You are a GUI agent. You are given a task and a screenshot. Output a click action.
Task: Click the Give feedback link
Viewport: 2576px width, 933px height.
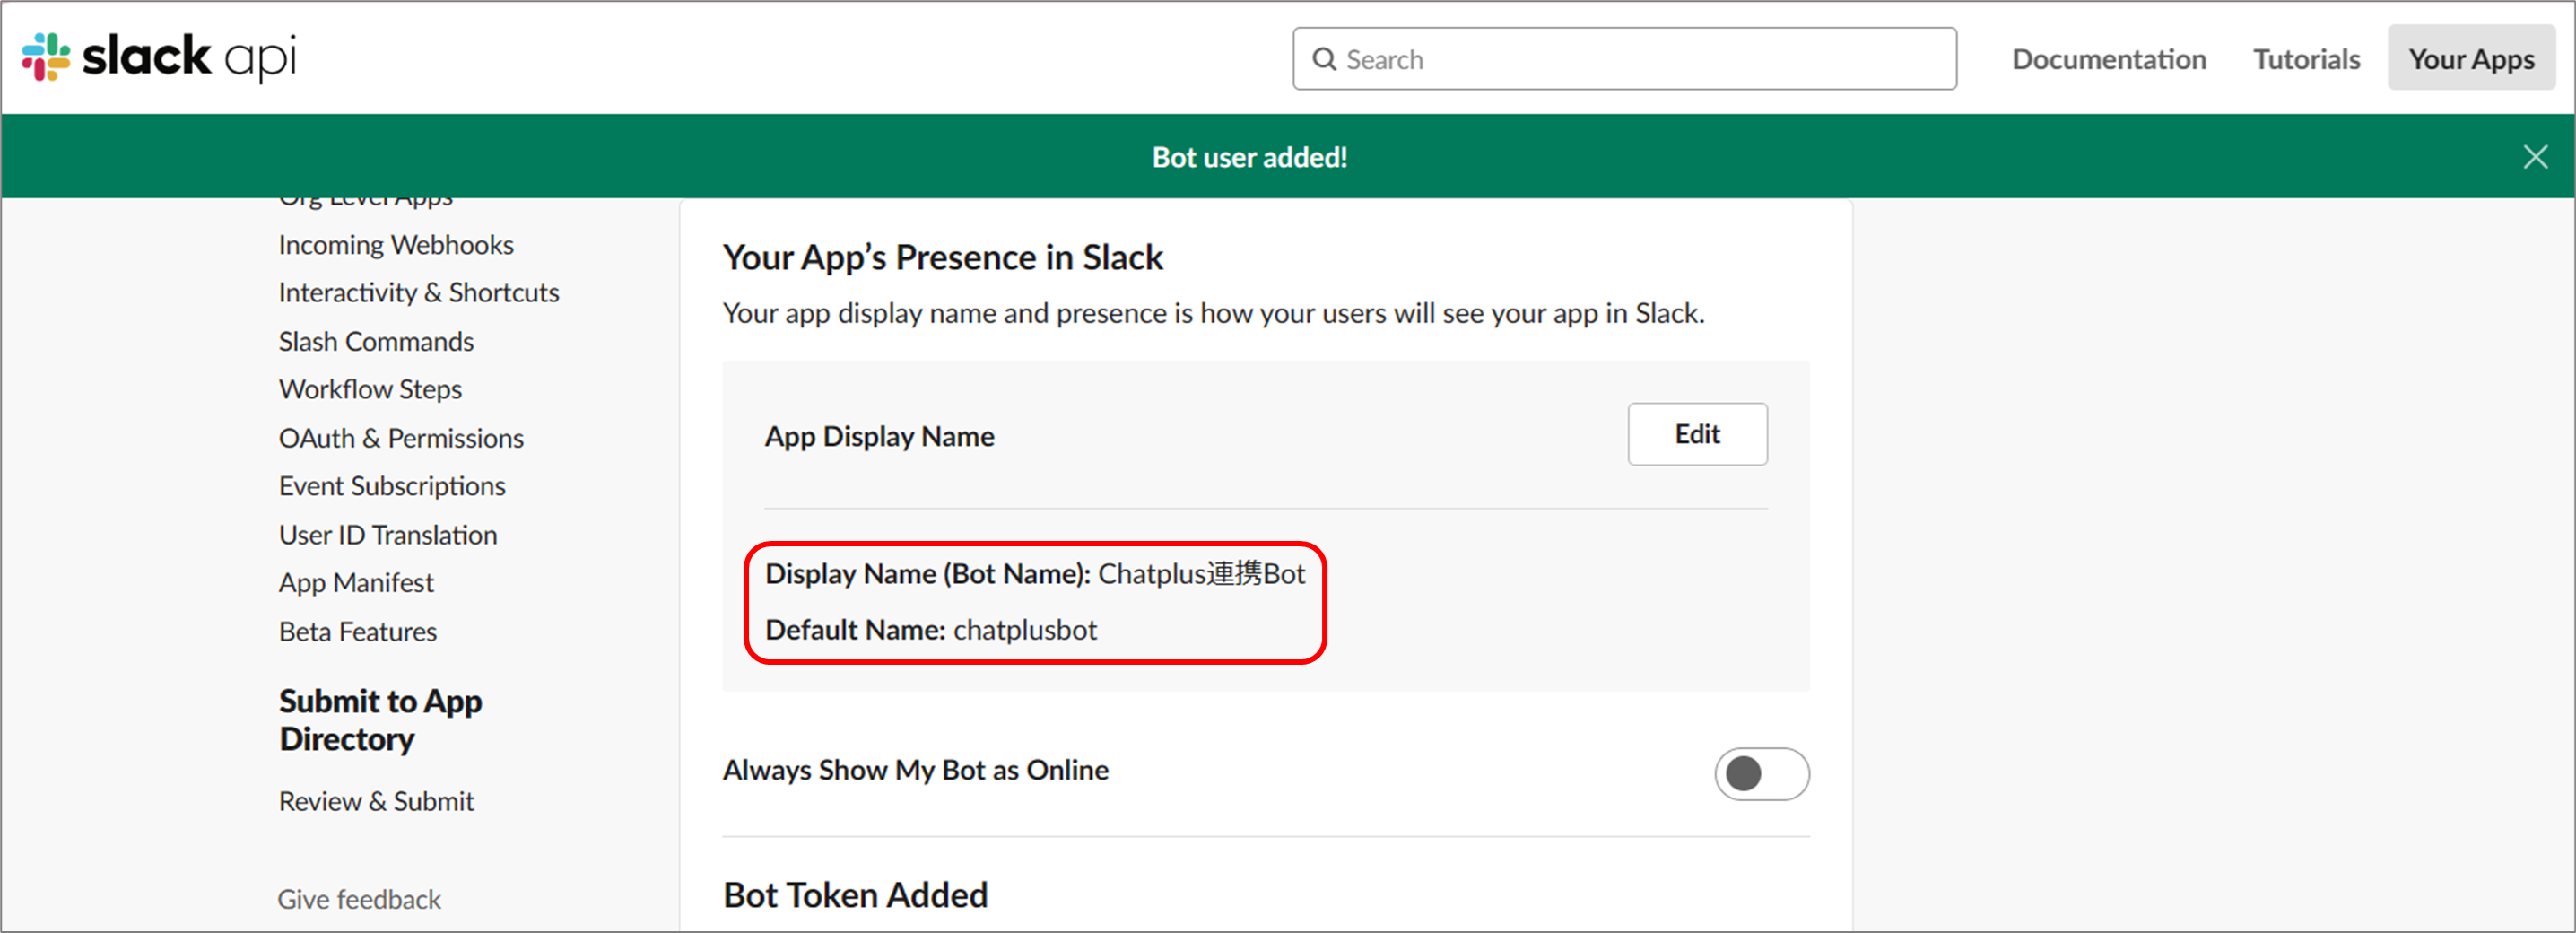(x=359, y=899)
